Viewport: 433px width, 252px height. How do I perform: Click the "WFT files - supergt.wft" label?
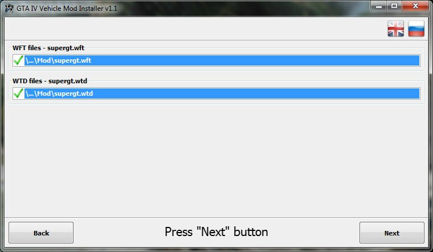click(48, 48)
